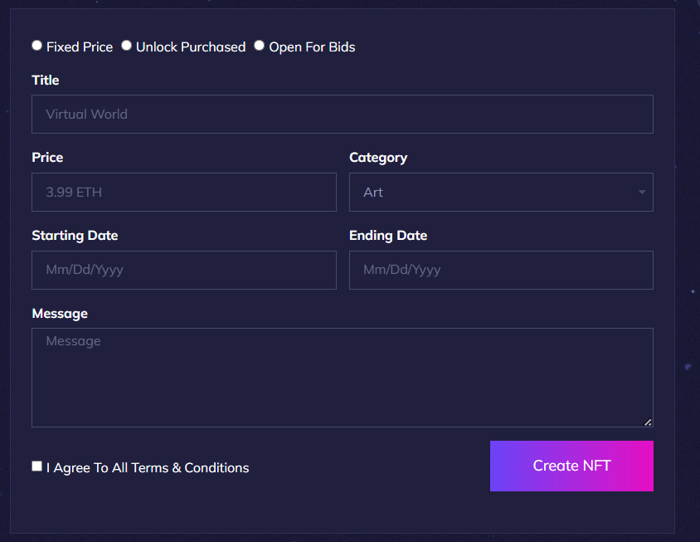Click the Message box resize handle
The width and height of the screenshot is (700, 542).
648,422
